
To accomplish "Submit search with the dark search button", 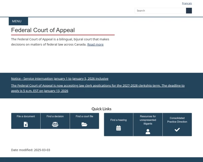I will [189, 10].
